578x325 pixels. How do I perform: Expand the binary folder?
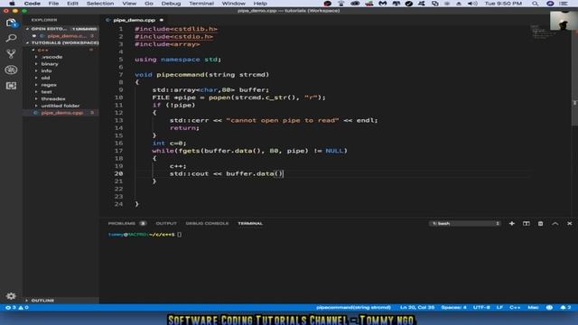[x=50, y=64]
